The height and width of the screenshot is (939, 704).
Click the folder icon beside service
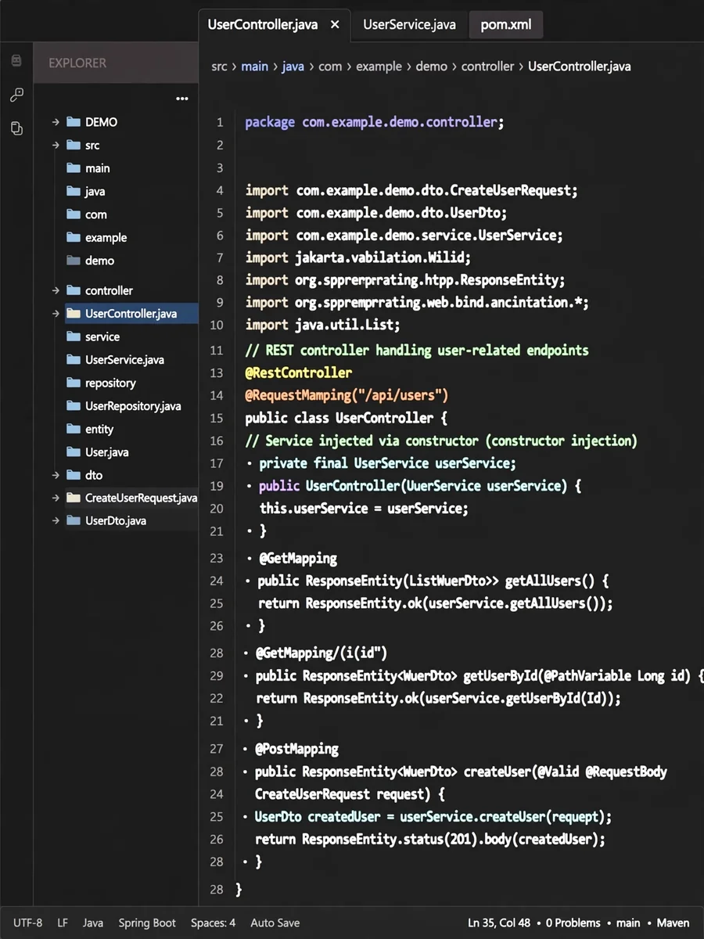(x=74, y=336)
